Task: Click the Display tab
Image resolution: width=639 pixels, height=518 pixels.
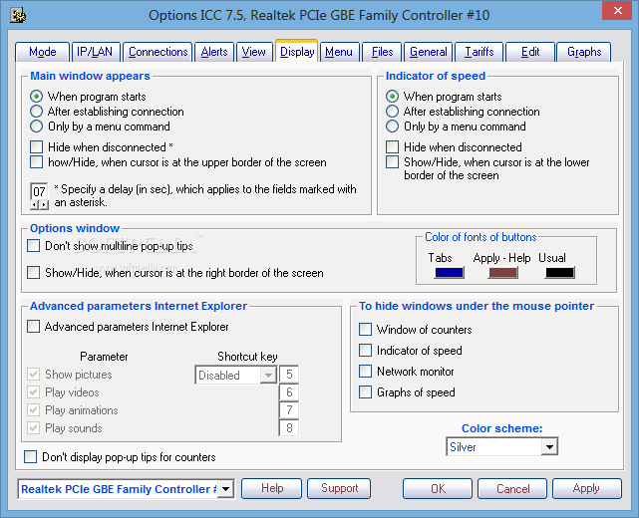Action: pos(297,52)
